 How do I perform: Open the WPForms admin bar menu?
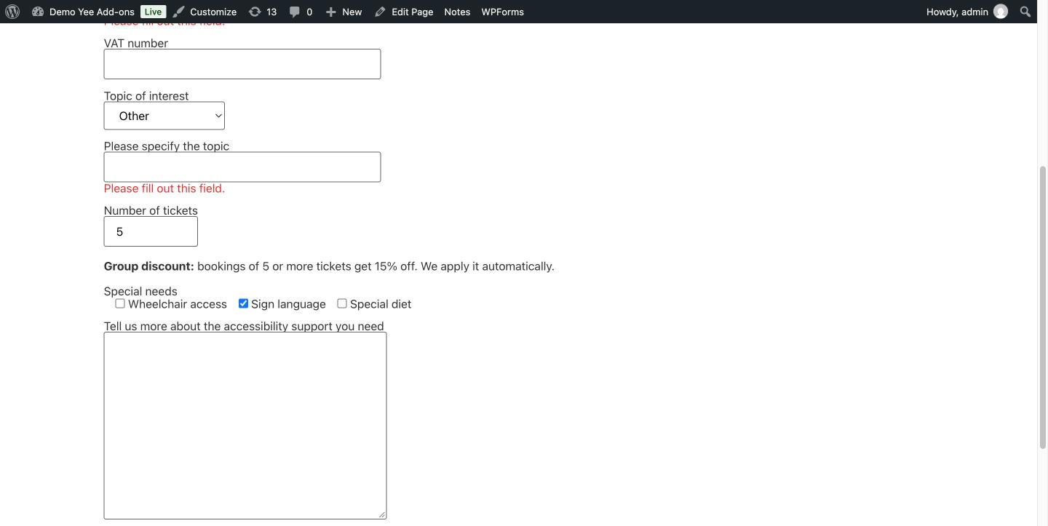(x=502, y=12)
